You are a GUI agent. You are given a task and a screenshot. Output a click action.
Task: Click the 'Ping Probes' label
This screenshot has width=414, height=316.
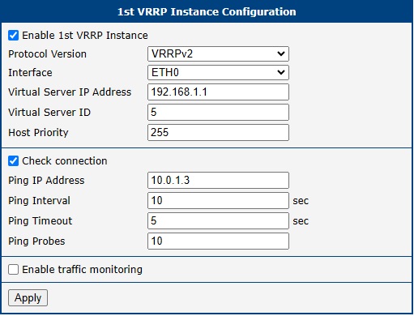(36, 241)
